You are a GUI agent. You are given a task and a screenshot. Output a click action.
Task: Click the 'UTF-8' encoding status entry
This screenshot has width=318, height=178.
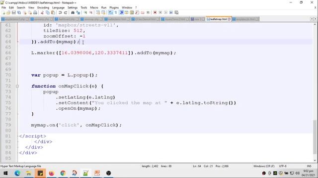coord(283,166)
